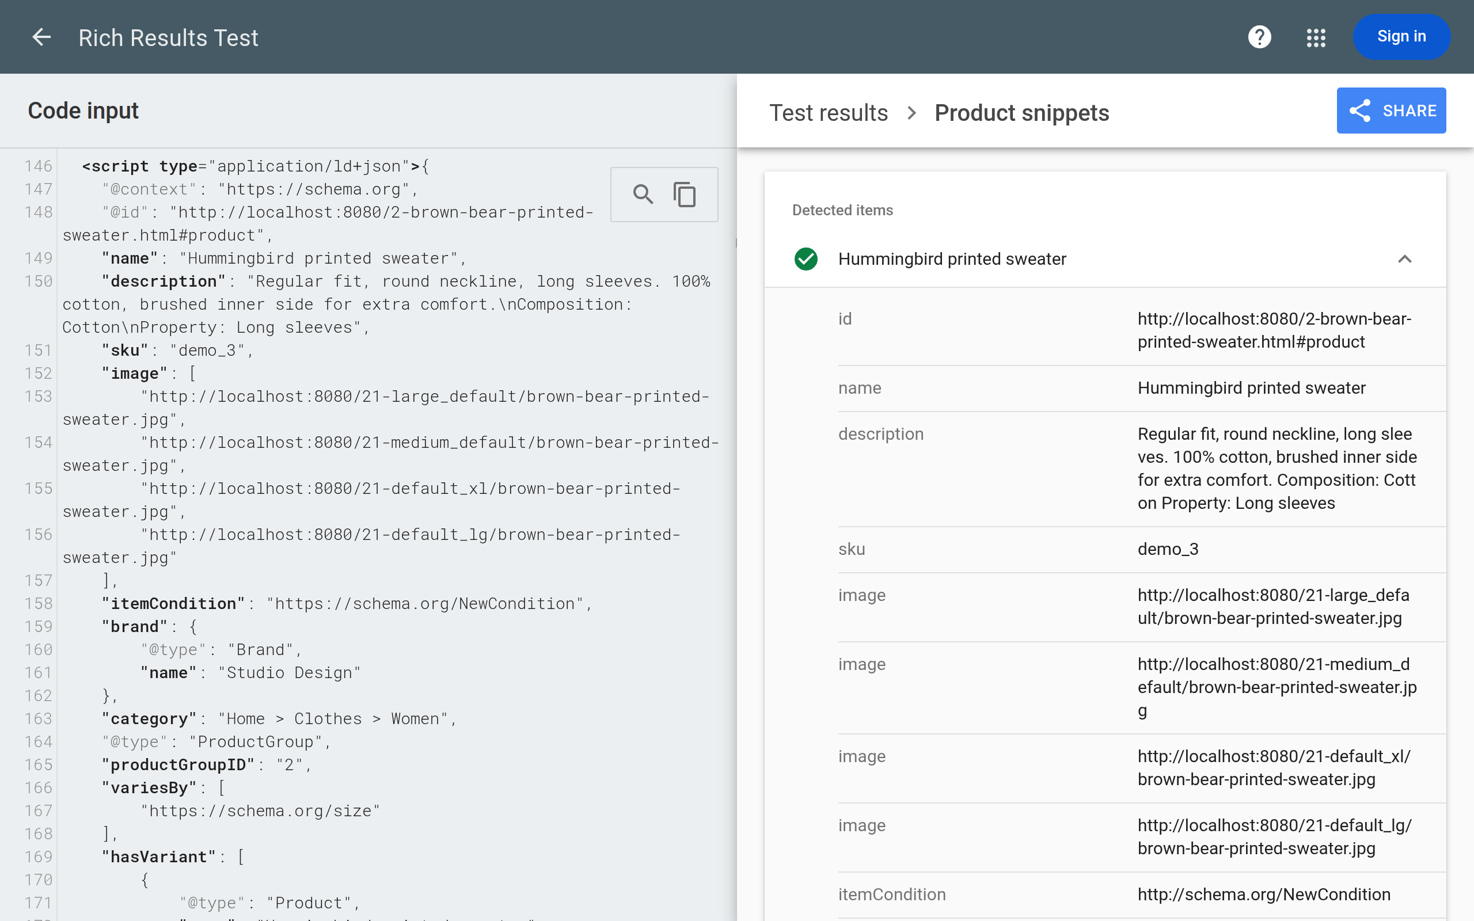The height and width of the screenshot is (921, 1474).
Task: Click the 21-default_lg image URL value
Action: point(1274,836)
